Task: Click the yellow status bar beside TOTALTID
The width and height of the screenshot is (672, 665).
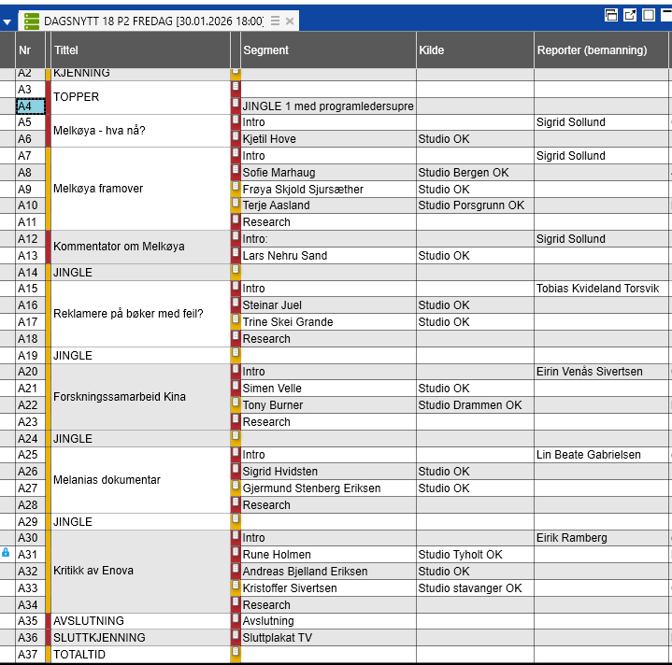Action: pos(49,655)
